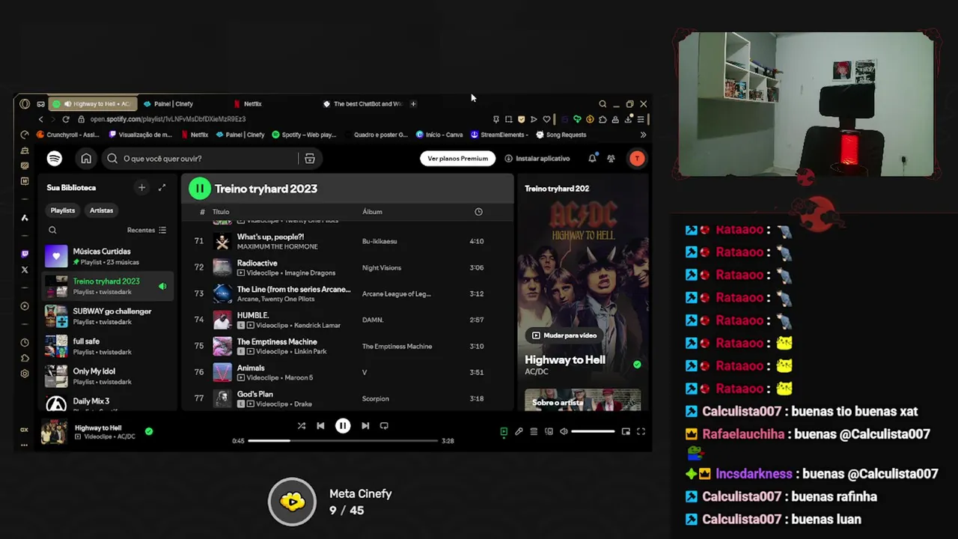The image size is (958, 539).
Task: Open AC/DC artist link in Now Playing panel
Action: tap(537, 372)
